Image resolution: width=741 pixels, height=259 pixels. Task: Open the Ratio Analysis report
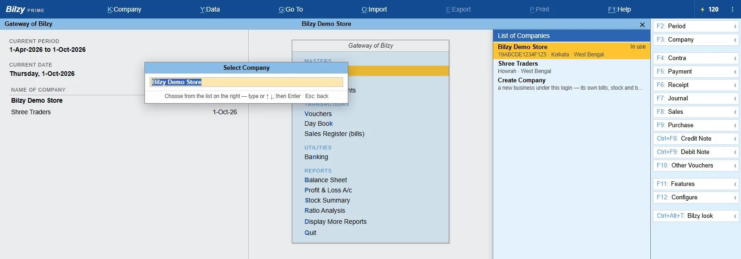click(325, 210)
